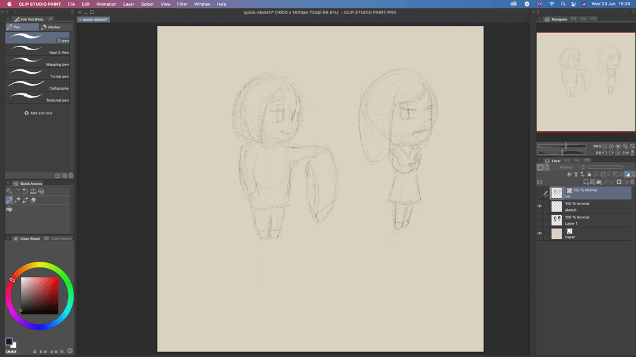Open macOS Control Center
636x357 pixels.
click(574, 4)
